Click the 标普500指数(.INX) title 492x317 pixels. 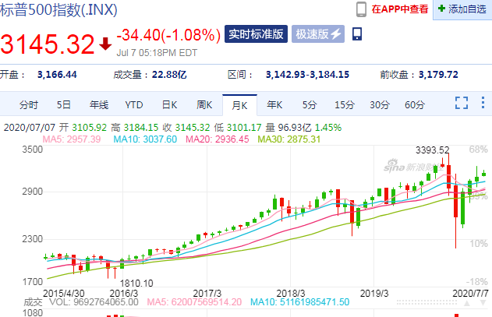[58, 9]
